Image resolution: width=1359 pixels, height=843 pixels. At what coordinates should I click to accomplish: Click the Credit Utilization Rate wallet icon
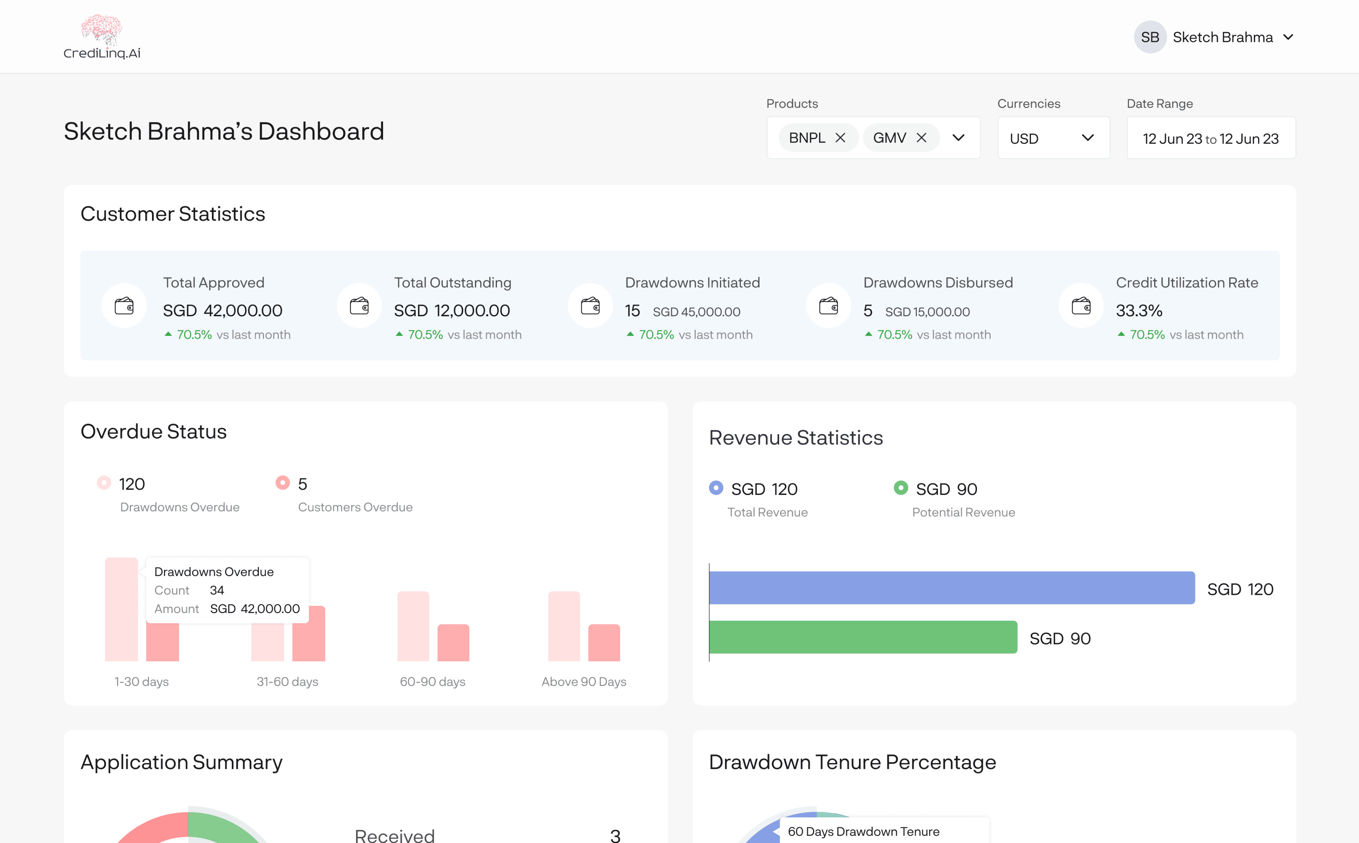point(1081,305)
